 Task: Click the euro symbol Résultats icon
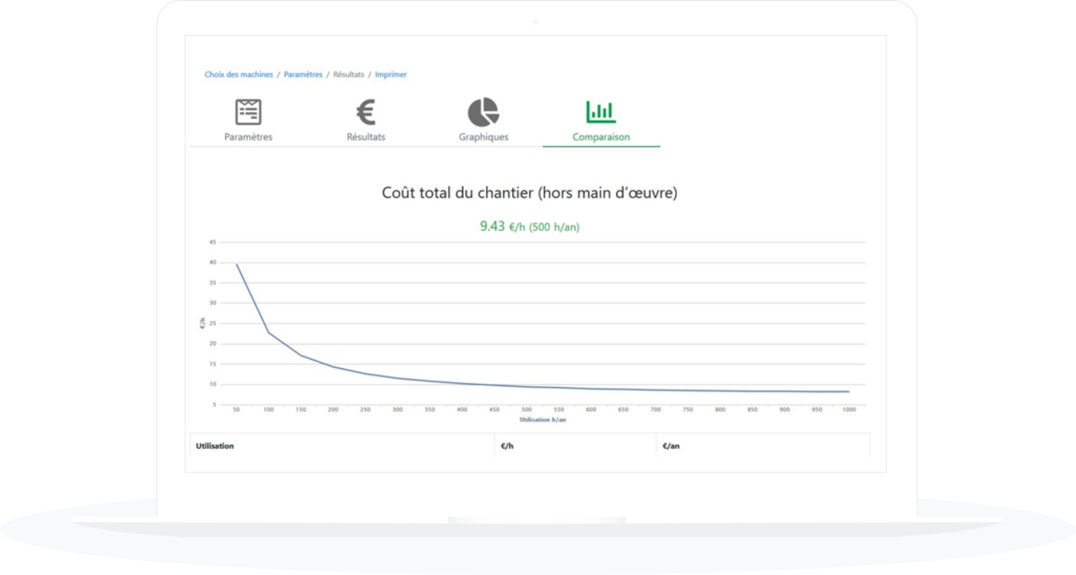366,112
